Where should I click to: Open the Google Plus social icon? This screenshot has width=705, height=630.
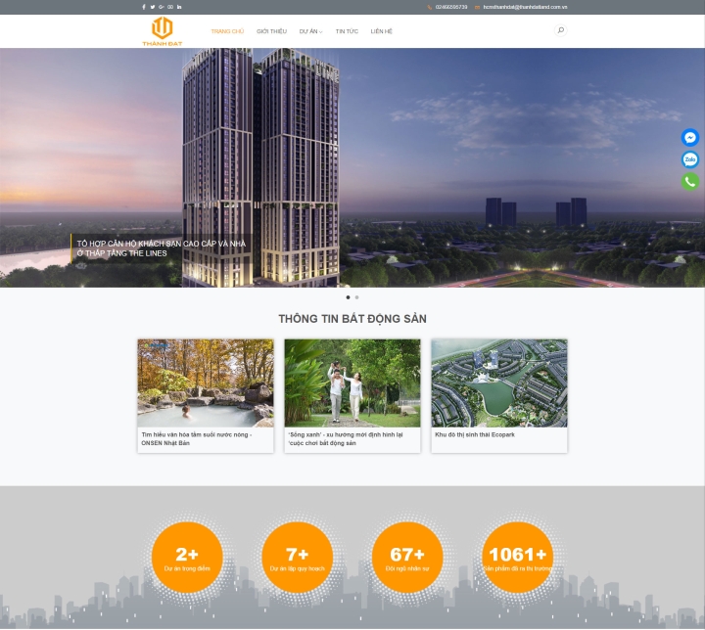coord(162,7)
